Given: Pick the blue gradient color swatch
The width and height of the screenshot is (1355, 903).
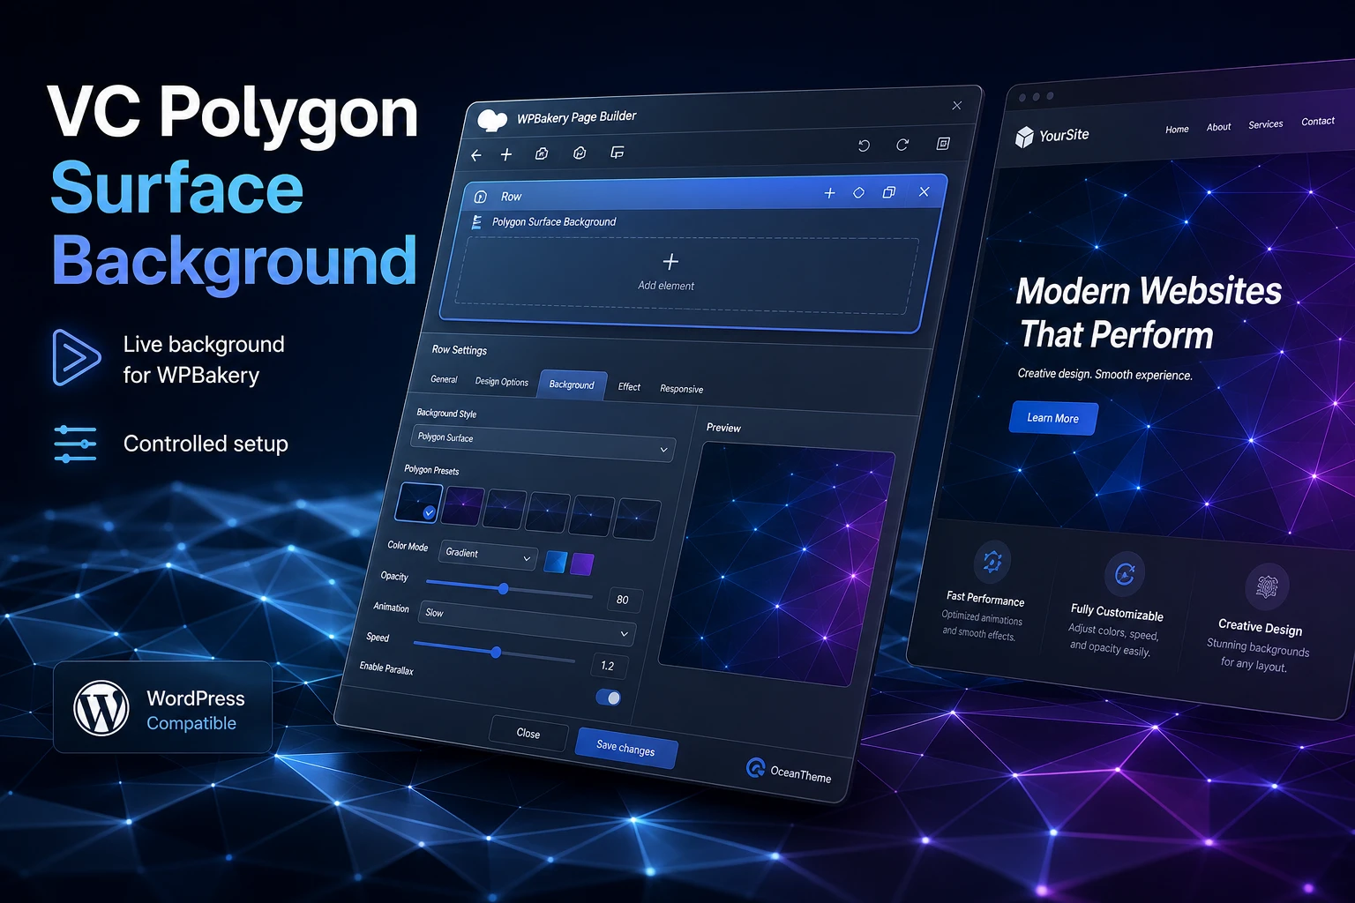Looking at the screenshot, I should click(x=555, y=562).
